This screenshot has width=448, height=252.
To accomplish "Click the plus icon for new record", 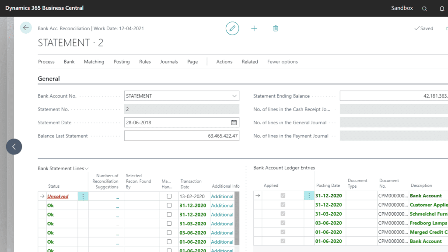I will [254, 28].
